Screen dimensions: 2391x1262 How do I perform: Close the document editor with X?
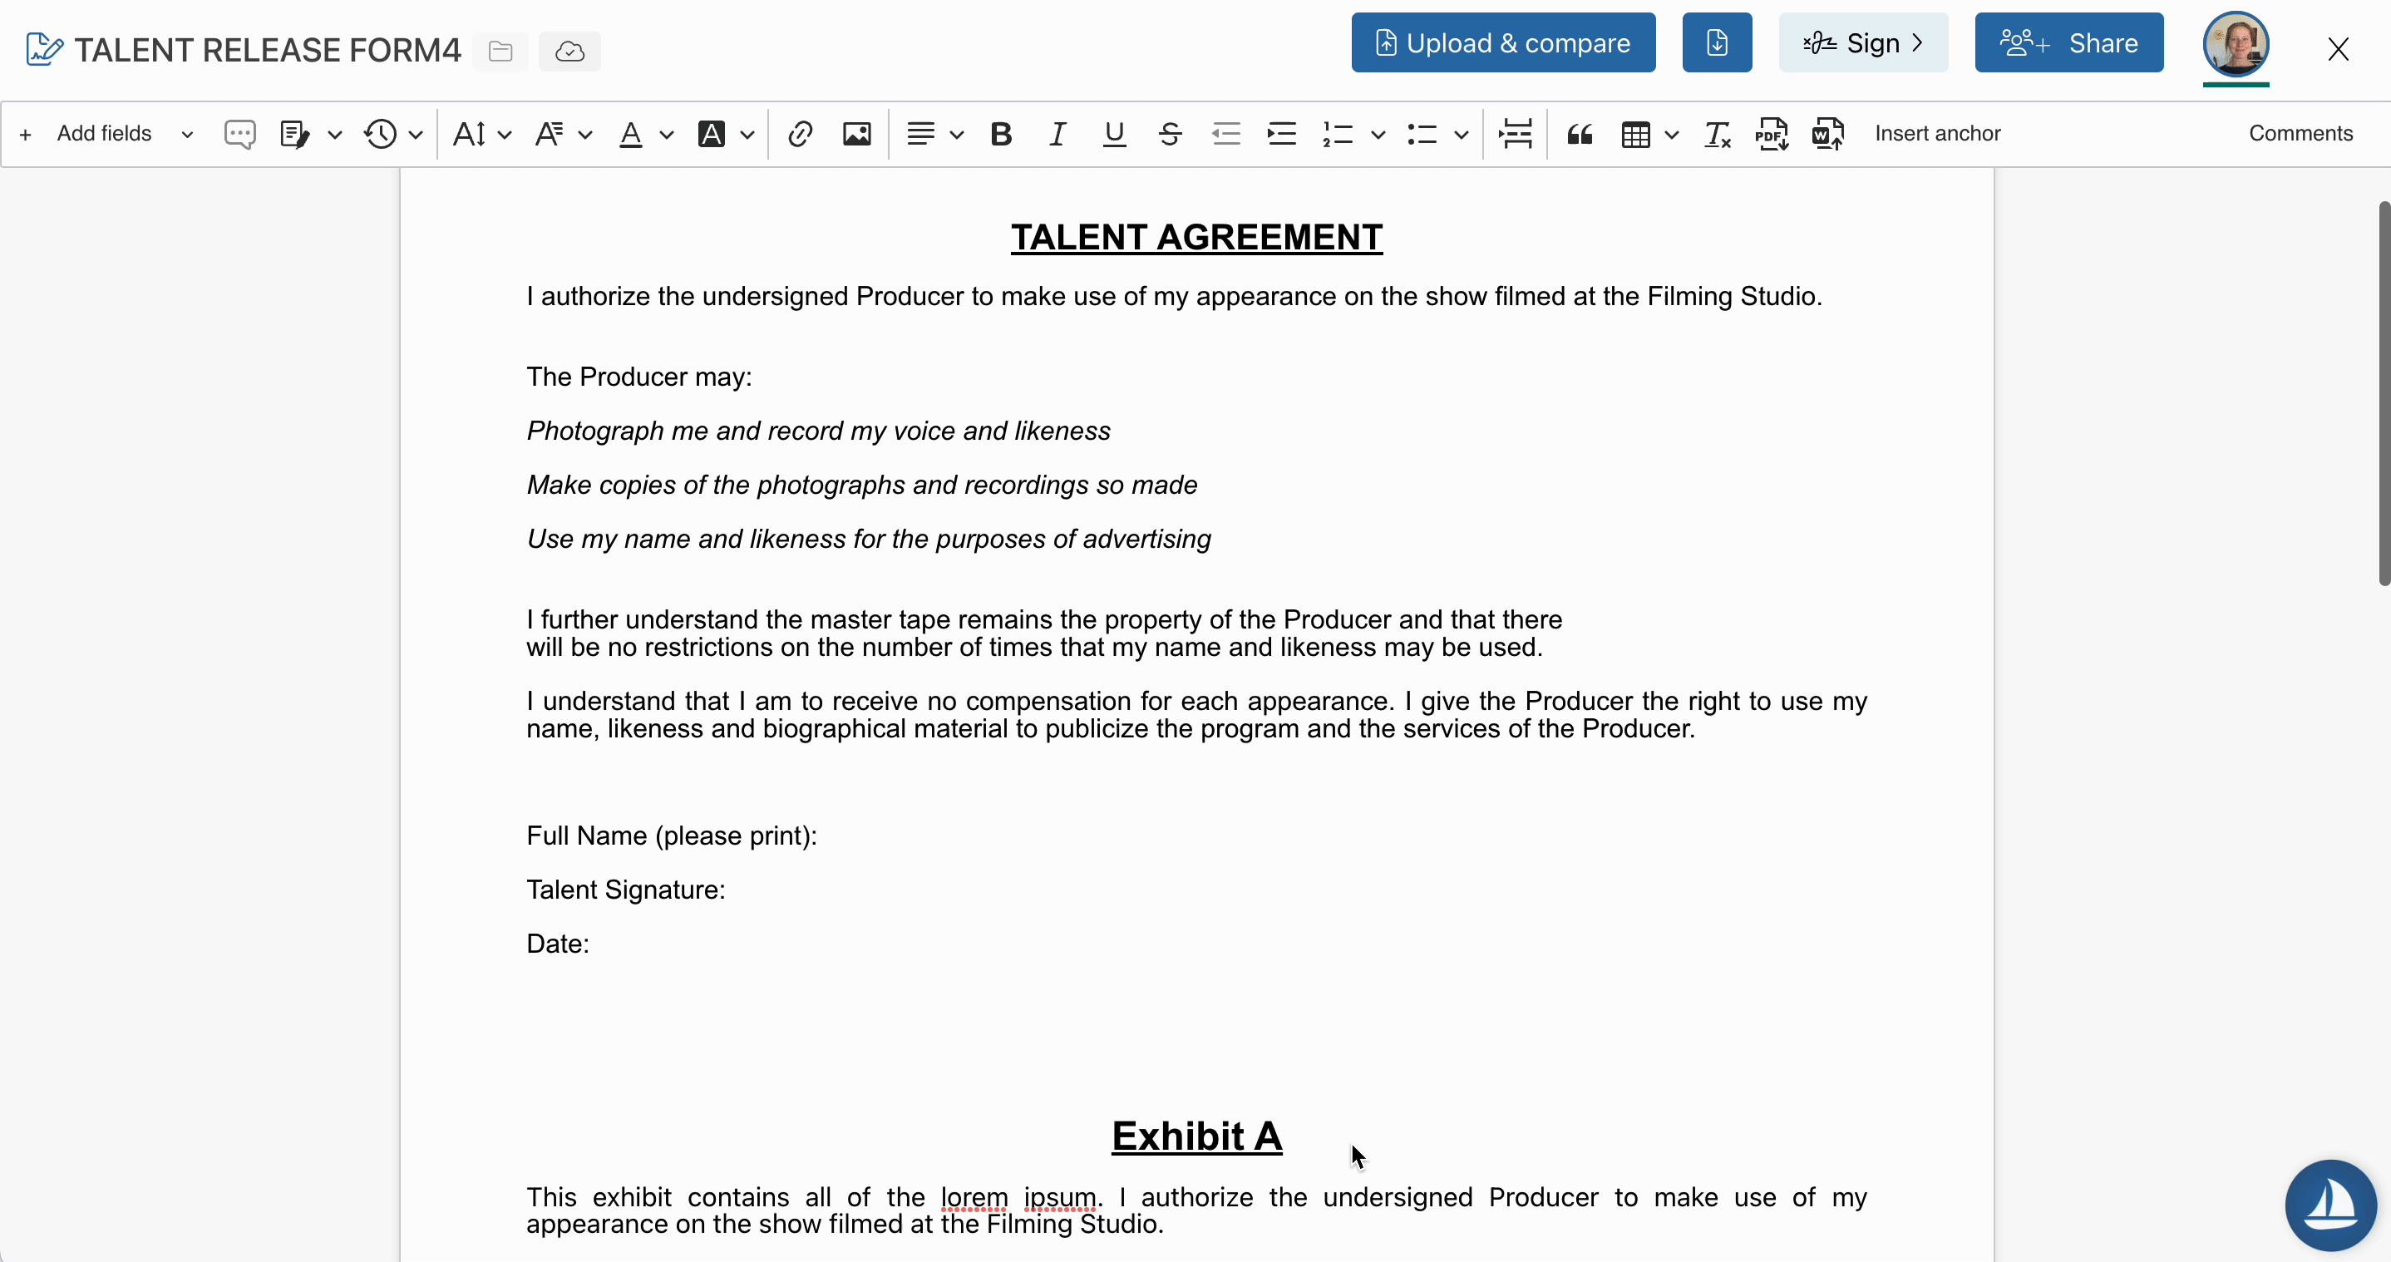[2338, 49]
